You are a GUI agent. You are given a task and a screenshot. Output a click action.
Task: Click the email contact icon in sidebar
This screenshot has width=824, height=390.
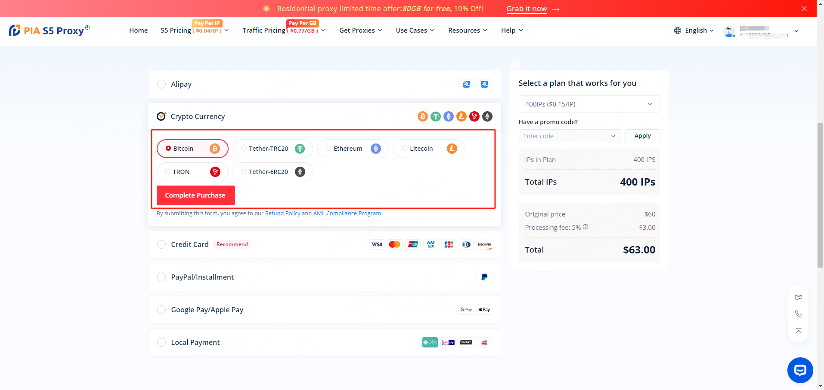(x=799, y=297)
